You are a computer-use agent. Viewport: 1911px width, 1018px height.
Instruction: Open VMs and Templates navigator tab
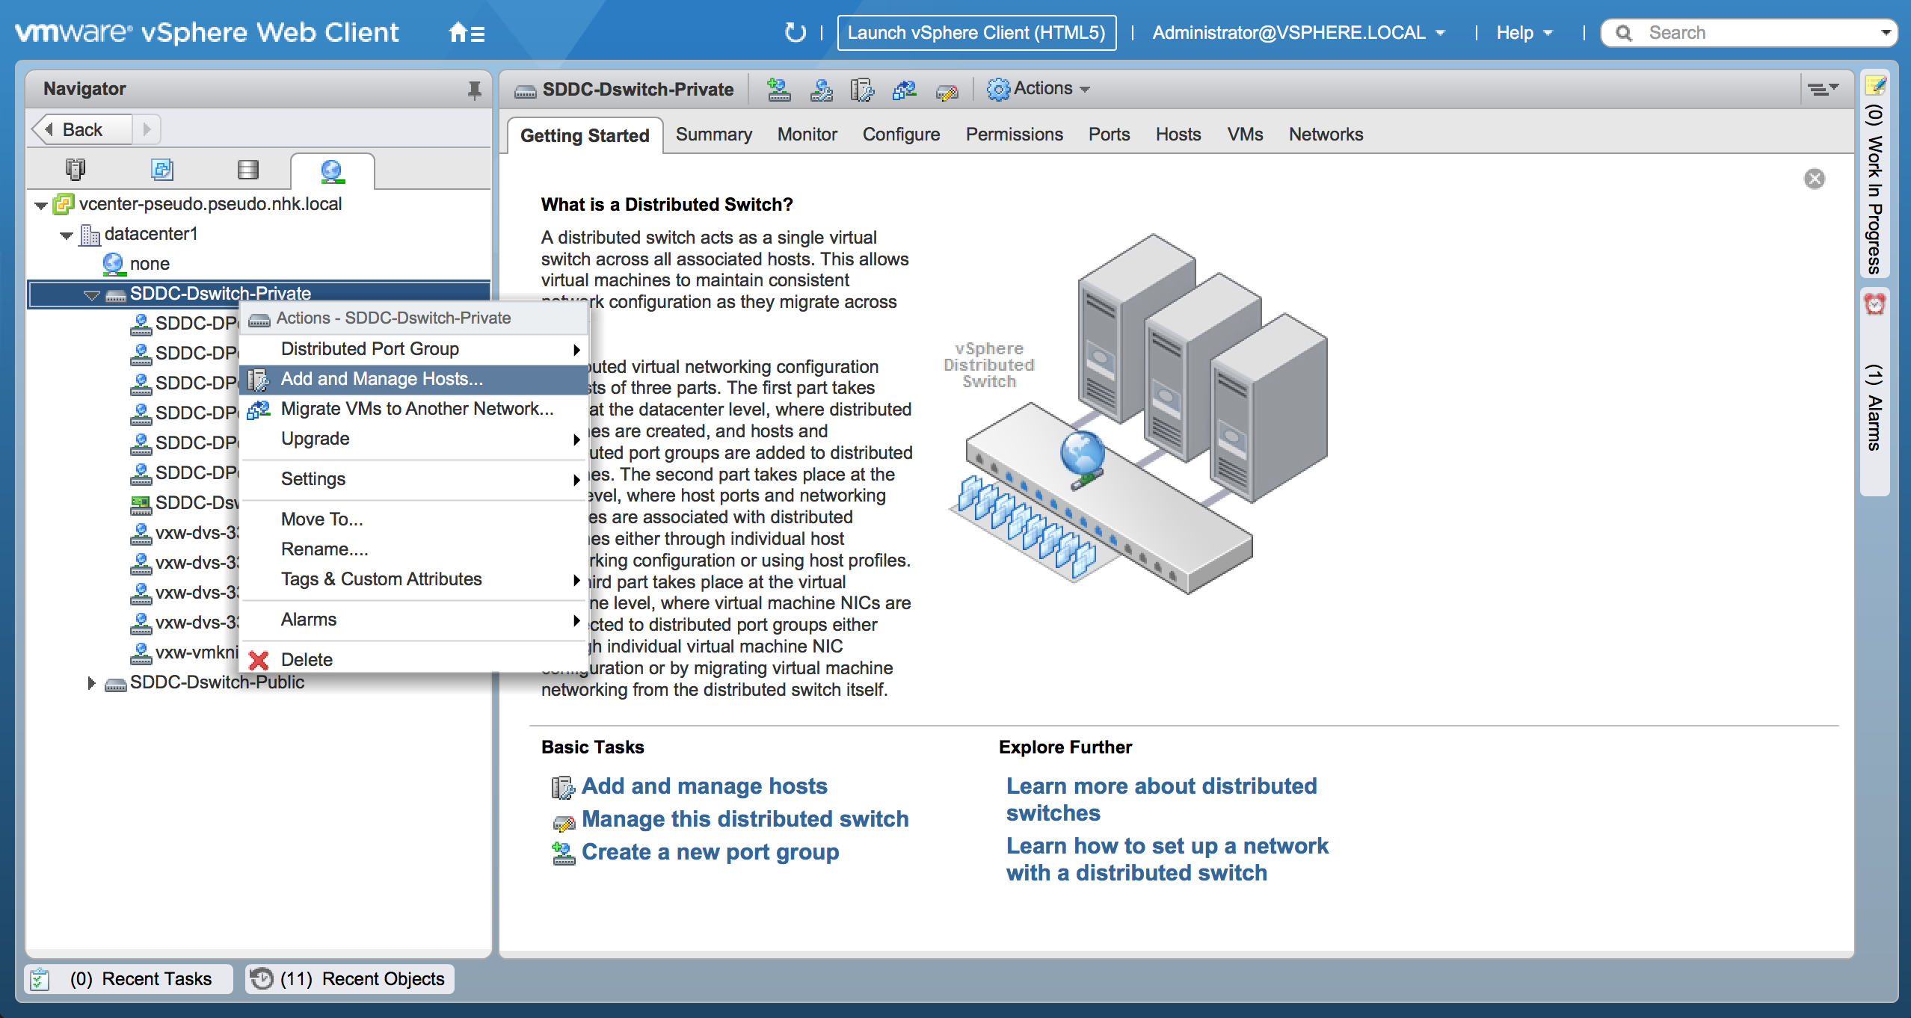point(162,170)
